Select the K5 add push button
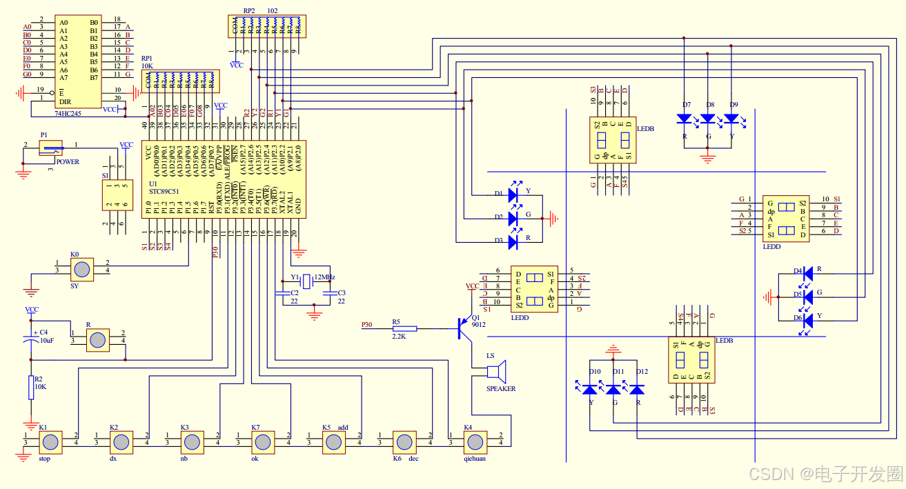Viewport: 906px width, 489px height. point(334,441)
